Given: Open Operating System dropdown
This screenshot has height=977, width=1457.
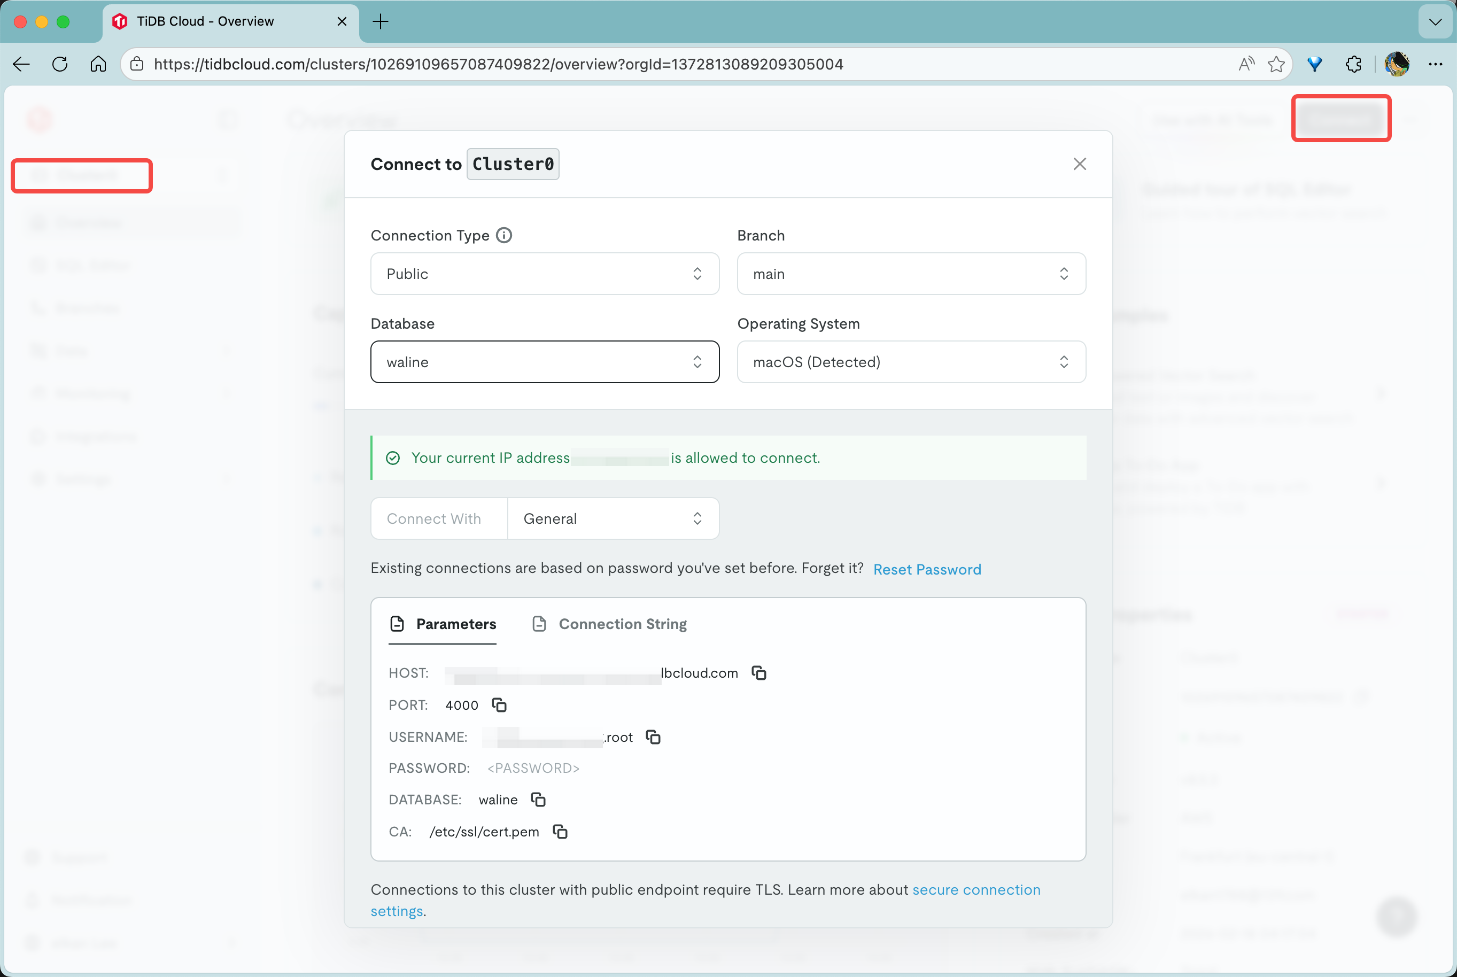Looking at the screenshot, I should coord(911,362).
